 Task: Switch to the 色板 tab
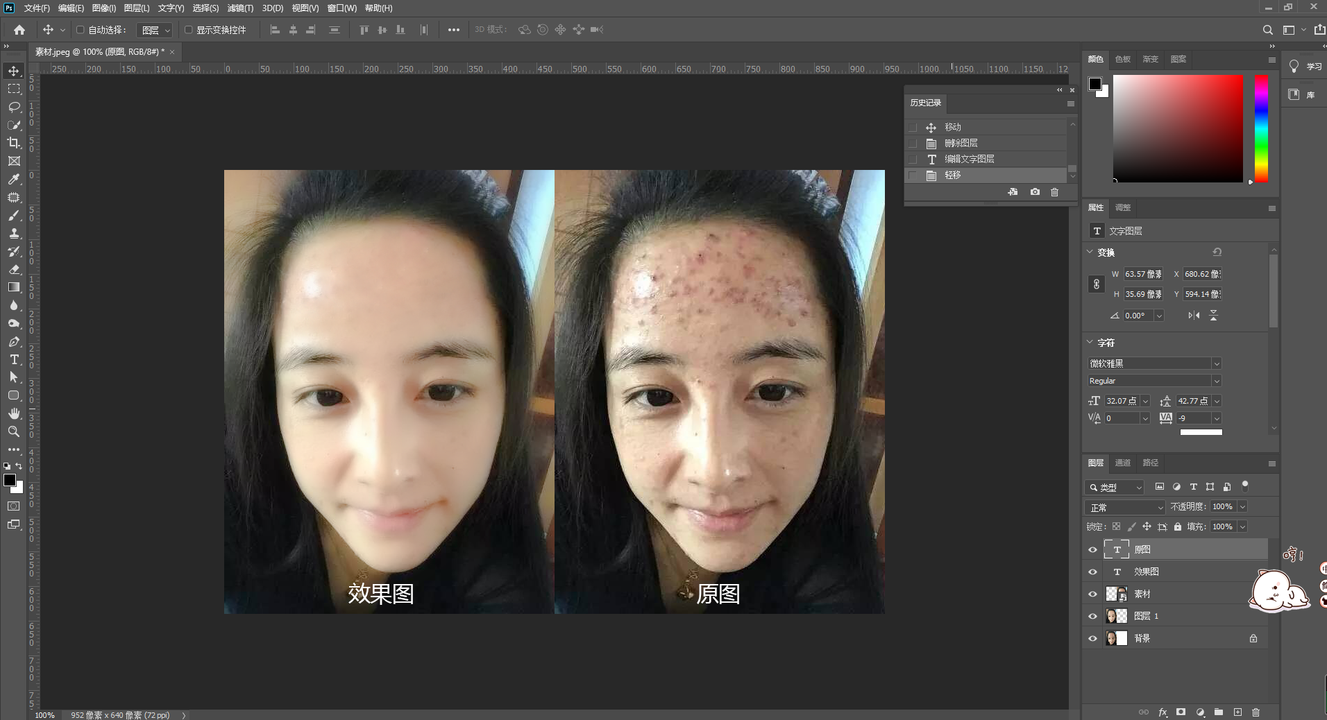[x=1123, y=59]
